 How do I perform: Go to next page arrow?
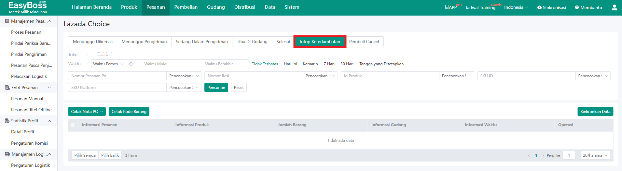[543, 155]
